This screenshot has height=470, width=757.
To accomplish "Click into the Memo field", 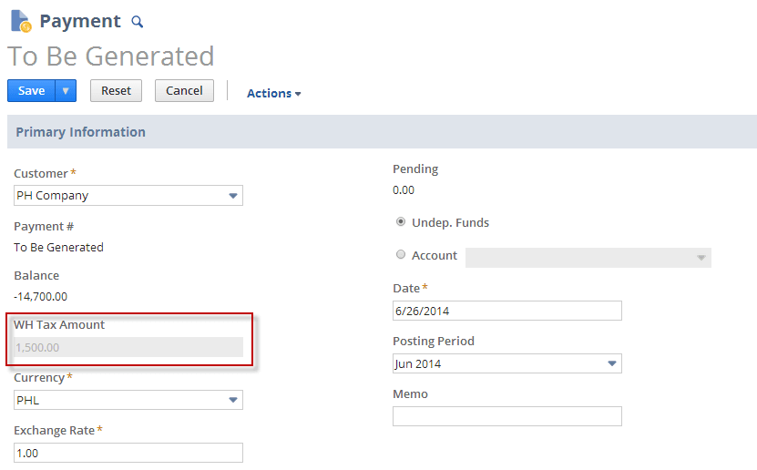I will pyautogui.click(x=506, y=416).
